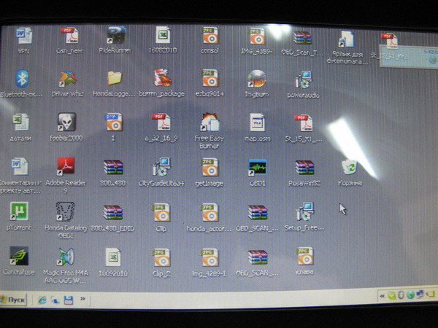The width and height of the screenshot is (438, 328).
Task: Click the globe icon in system tray
Action: click(410, 294)
